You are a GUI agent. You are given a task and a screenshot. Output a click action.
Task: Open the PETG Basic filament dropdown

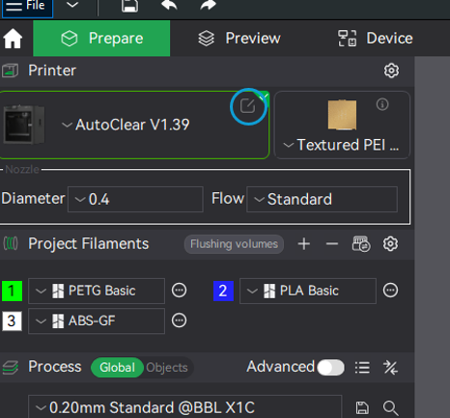97,291
